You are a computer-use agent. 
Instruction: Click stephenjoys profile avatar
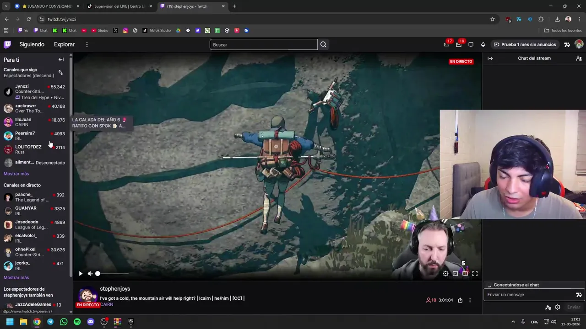(x=87, y=296)
